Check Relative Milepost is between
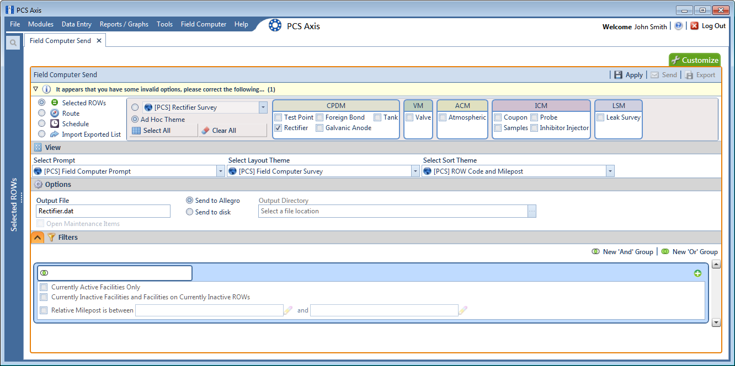Image resolution: width=735 pixels, height=366 pixels. [x=44, y=310]
